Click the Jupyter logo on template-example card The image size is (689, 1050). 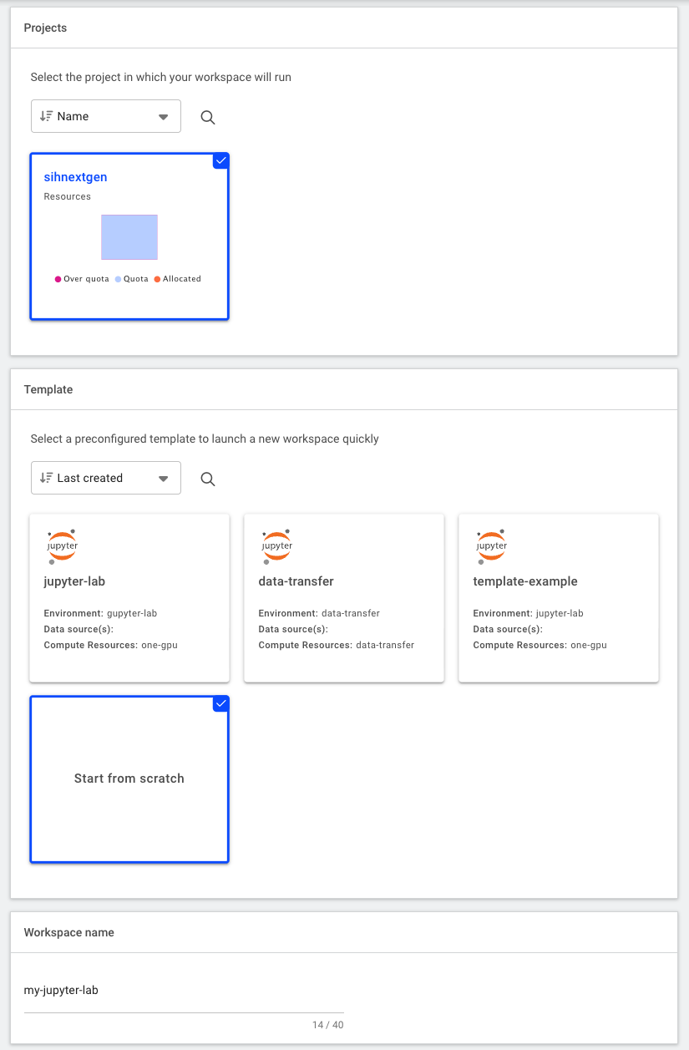491,544
